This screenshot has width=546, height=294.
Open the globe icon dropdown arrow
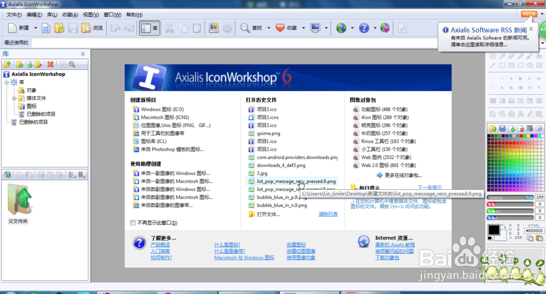tap(352, 28)
